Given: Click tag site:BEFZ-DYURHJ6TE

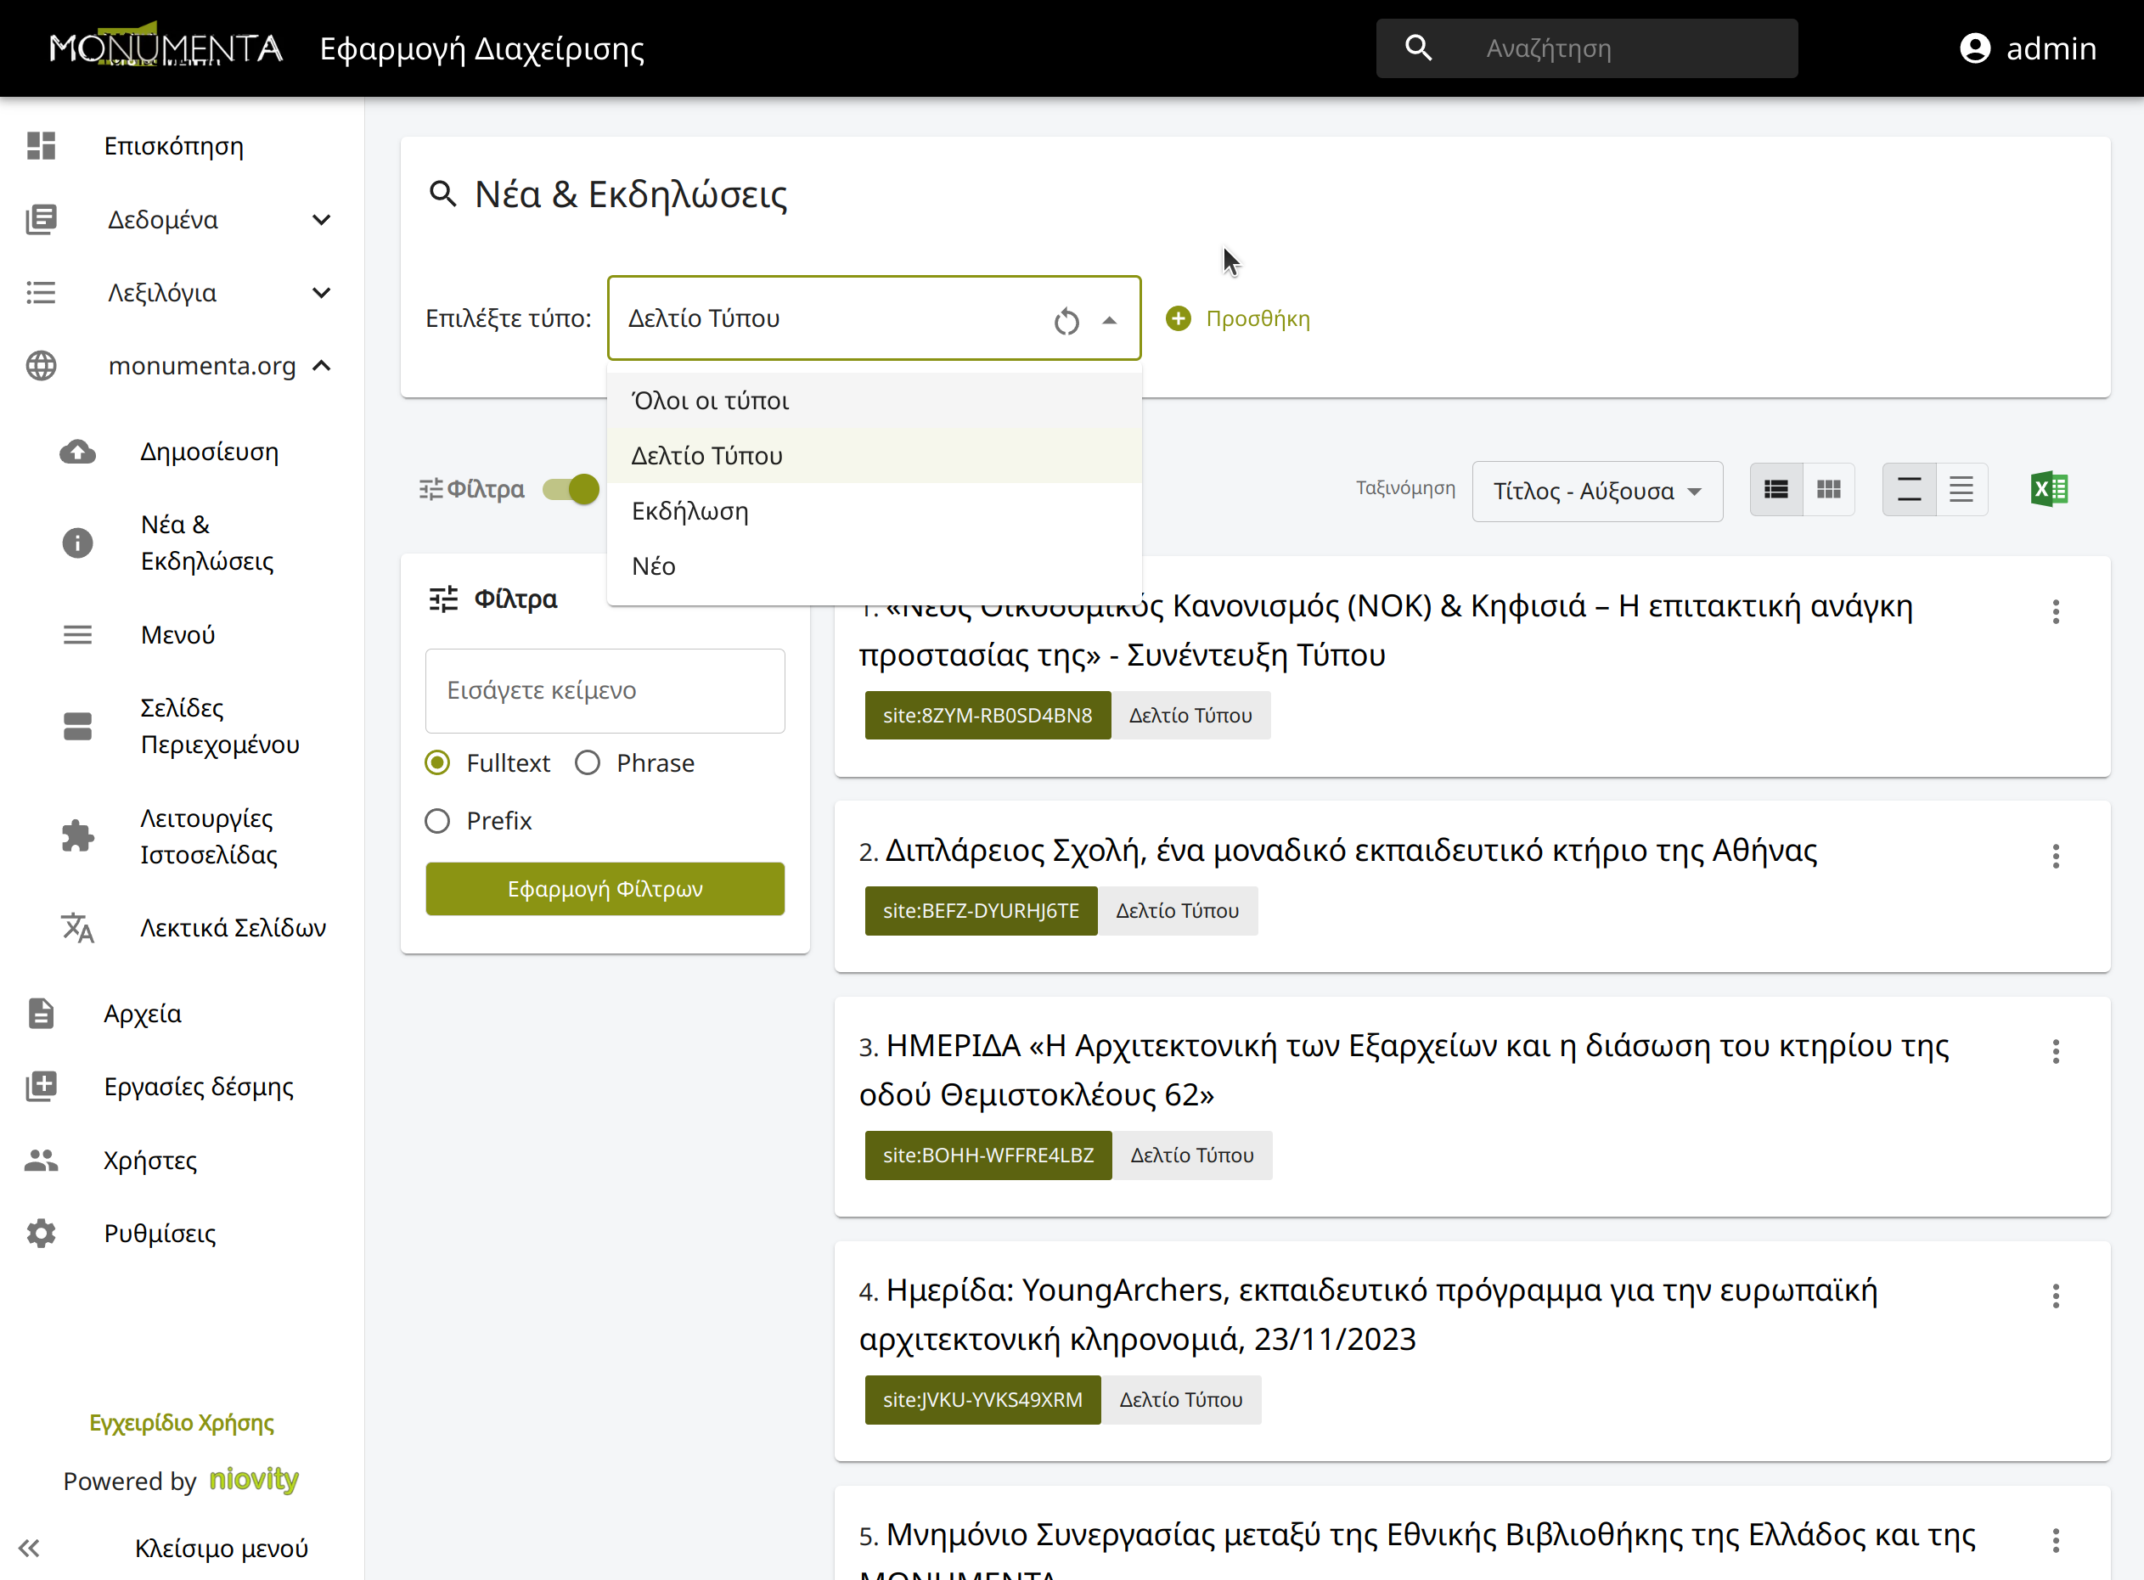Looking at the screenshot, I should [980, 910].
